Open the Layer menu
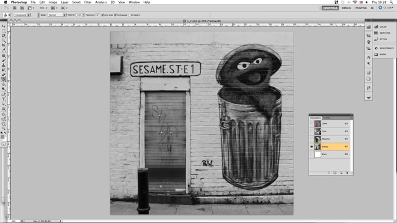The image size is (397, 223). click(64, 2)
